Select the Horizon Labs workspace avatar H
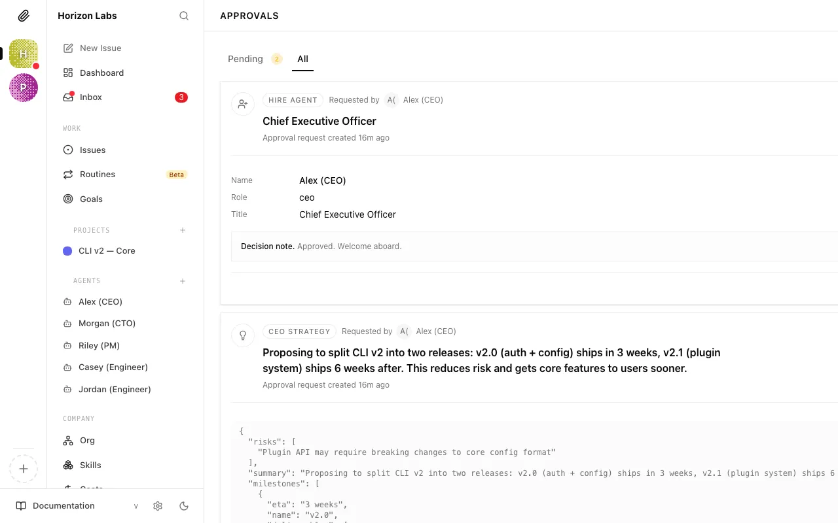The width and height of the screenshot is (838, 523). click(24, 54)
